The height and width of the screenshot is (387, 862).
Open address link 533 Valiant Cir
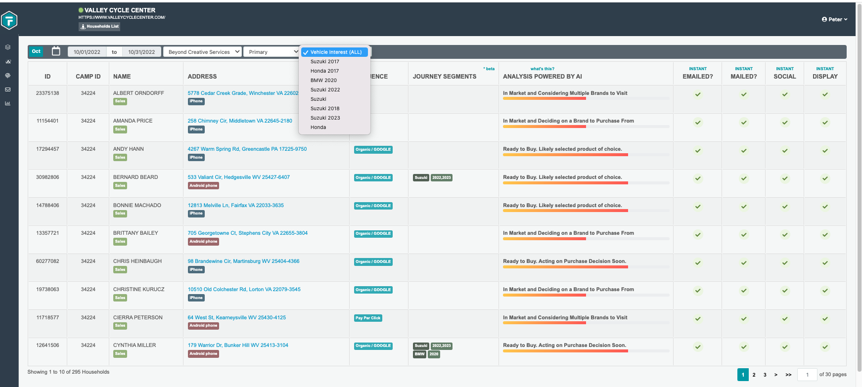(x=238, y=177)
